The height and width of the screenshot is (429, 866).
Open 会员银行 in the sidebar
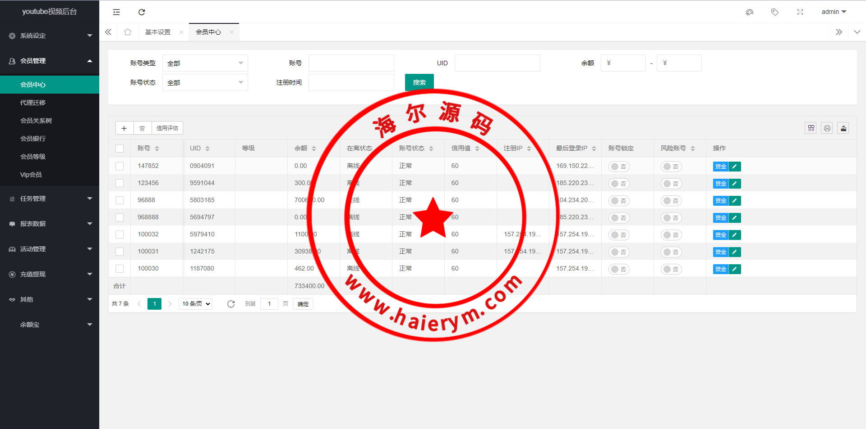click(33, 139)
